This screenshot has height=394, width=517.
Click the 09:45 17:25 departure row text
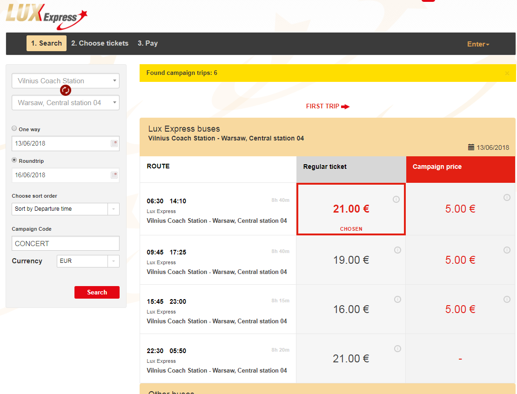coord(167,252)
